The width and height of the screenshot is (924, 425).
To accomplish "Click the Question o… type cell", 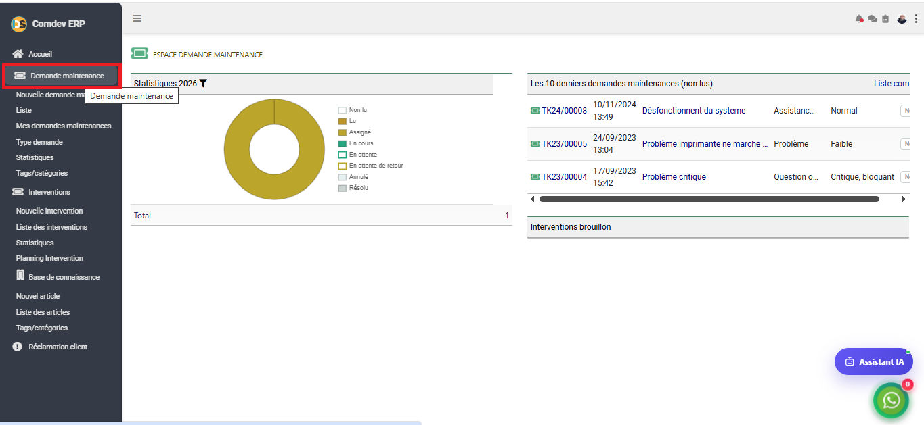I will (796, 177).
